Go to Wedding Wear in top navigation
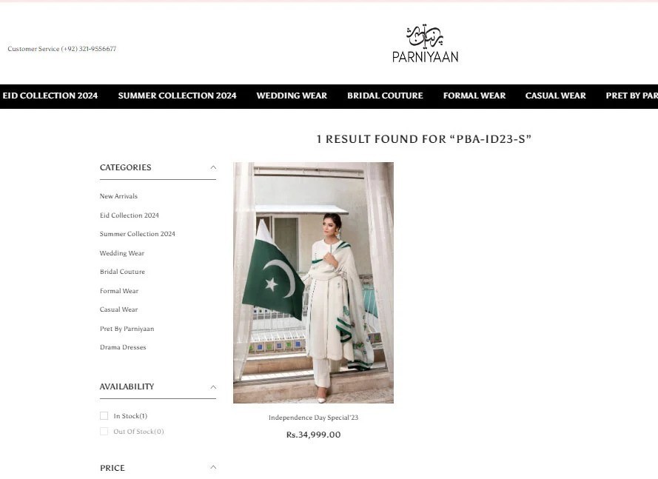The image size is (658, 479). (x=292, y=96)
